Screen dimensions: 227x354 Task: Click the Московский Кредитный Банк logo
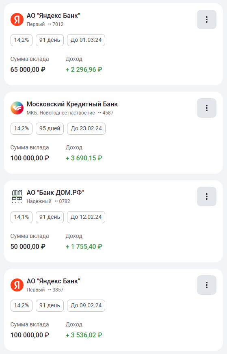click(x=17, y=108)
